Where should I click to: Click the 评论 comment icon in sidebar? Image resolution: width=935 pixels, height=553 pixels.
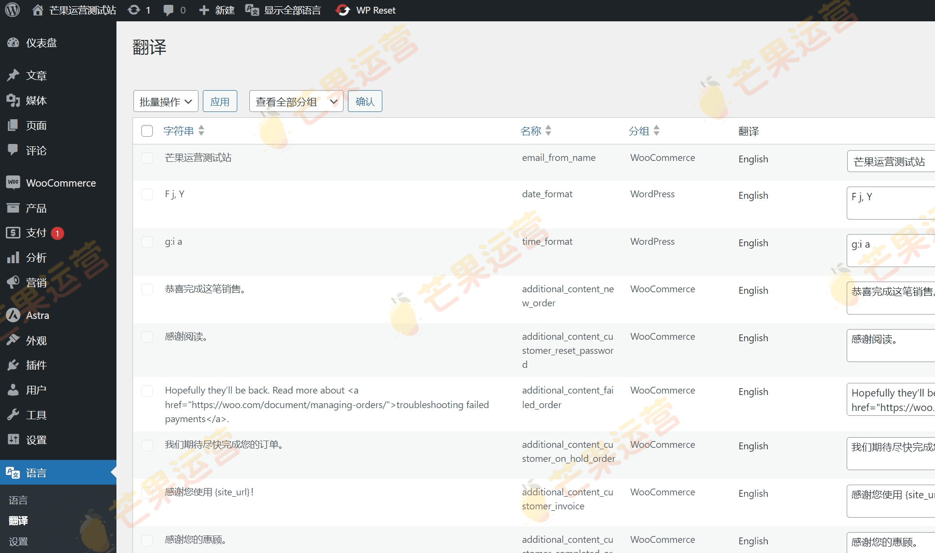click(x=13, y=150)
